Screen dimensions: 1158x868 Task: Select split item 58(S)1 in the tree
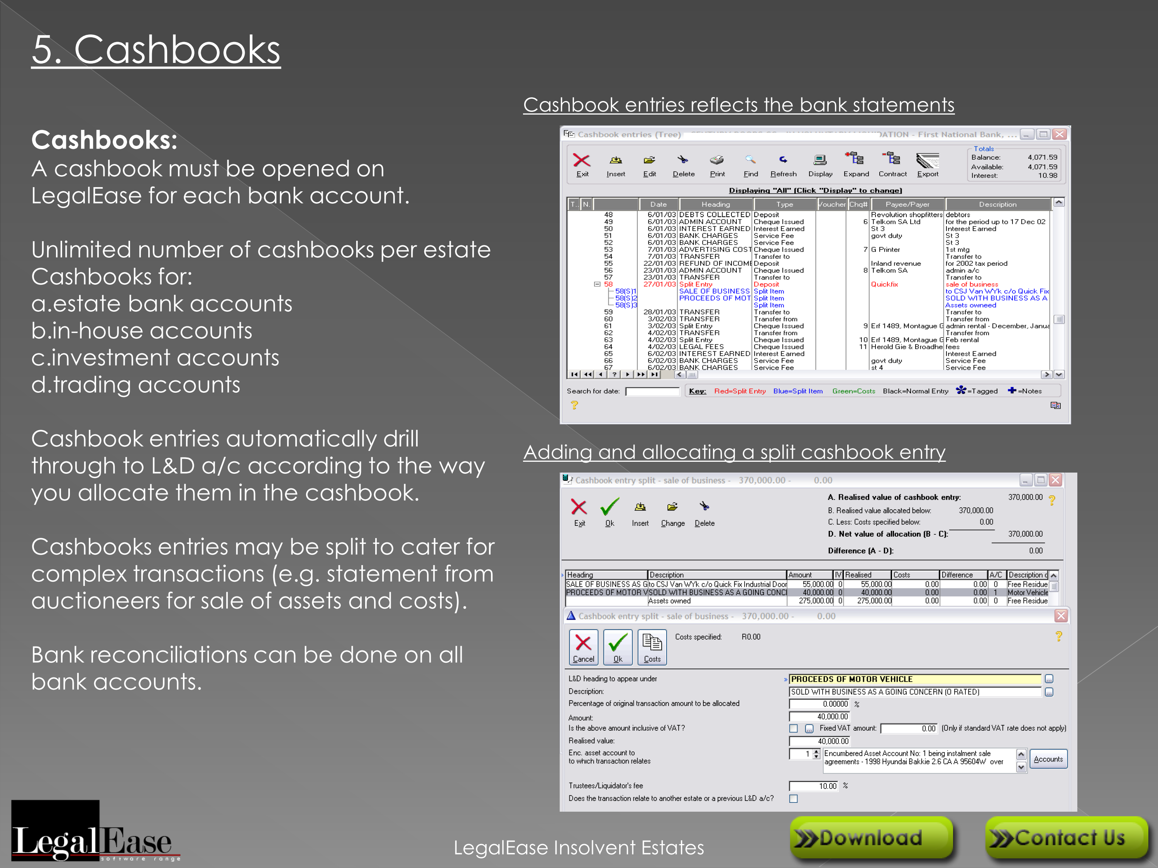[x=626, y=291]
